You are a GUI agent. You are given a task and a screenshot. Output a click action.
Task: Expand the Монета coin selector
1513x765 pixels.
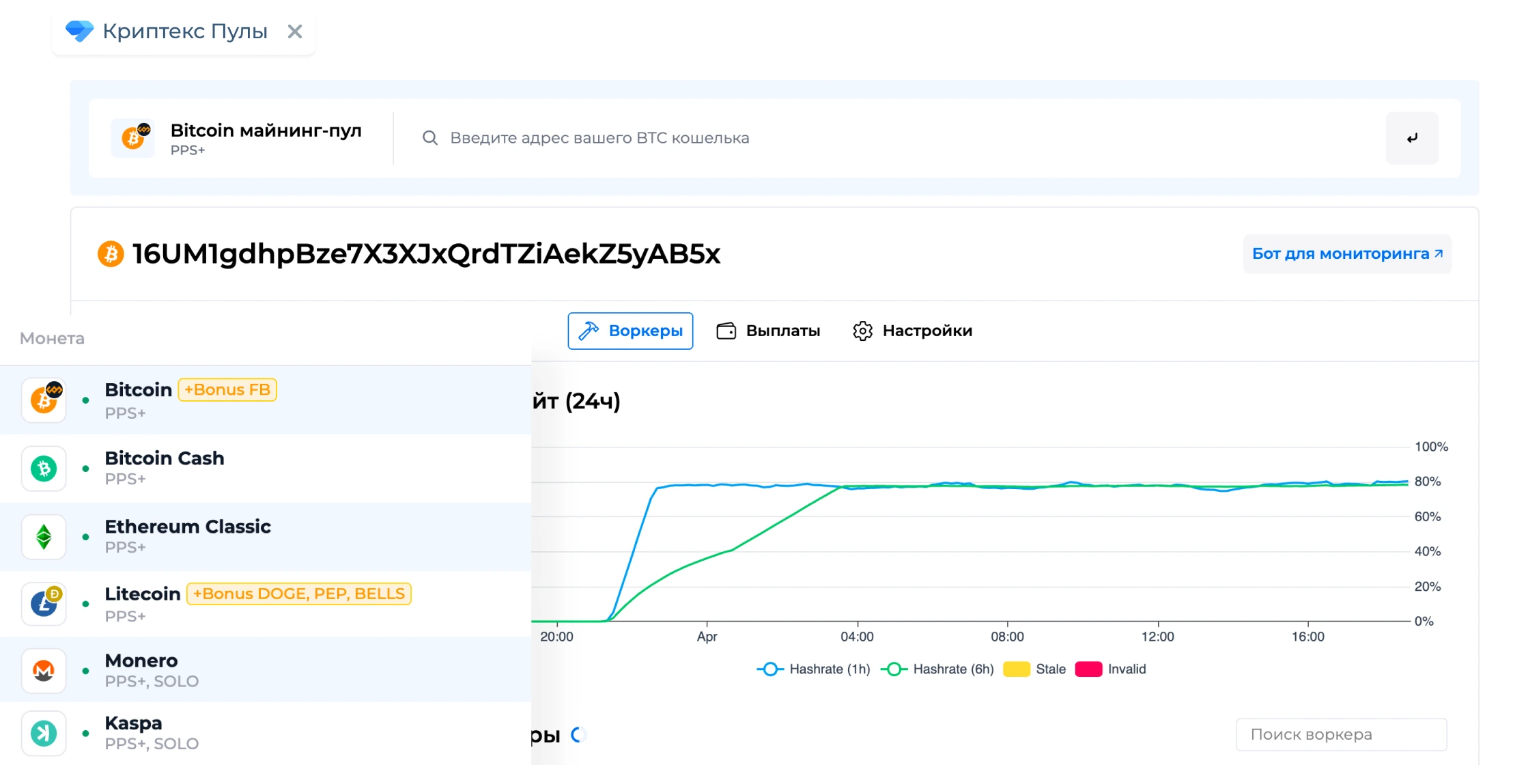coord(51,338)
